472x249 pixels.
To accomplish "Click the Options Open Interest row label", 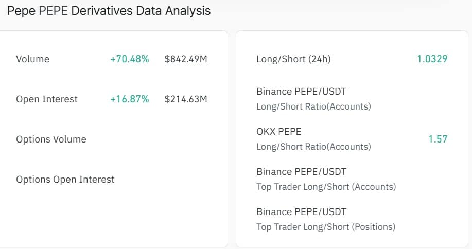I will tap(65, 180).
